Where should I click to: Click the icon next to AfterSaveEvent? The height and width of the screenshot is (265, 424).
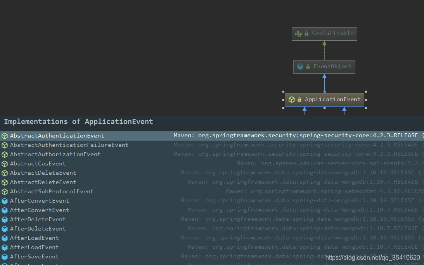[x=5, y=257]
